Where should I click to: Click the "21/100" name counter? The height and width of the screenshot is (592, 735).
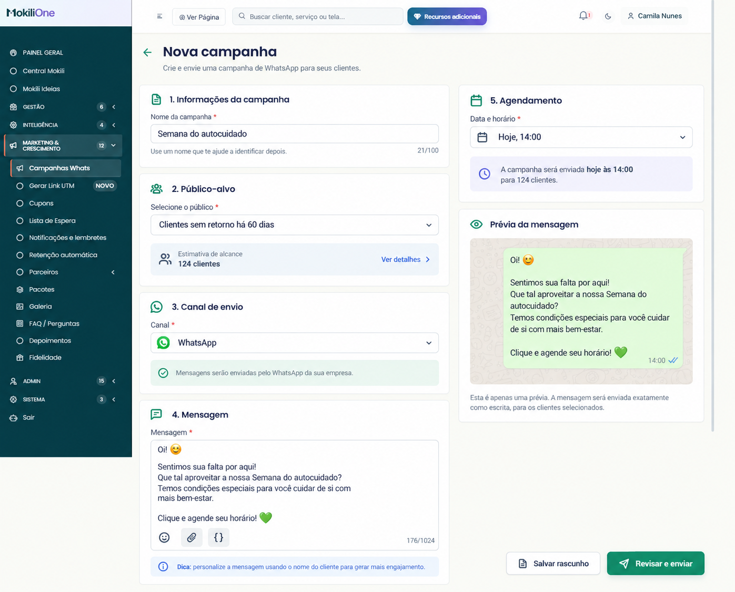tap(428, 150)
